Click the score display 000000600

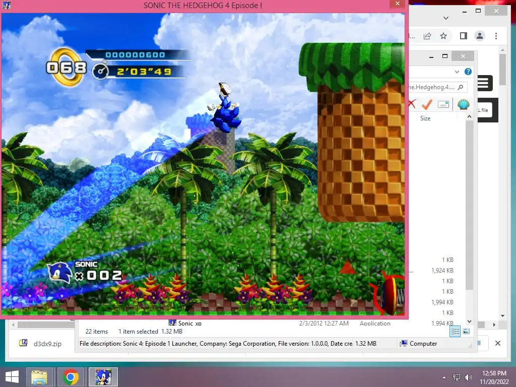click(x=135, y=54)
